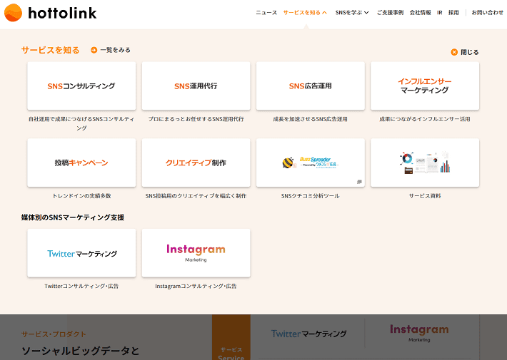Click the orange arrow icon beside 一覧をみる
The height and width of the screenshot is (360, 507).
click(x=94, y=50)
